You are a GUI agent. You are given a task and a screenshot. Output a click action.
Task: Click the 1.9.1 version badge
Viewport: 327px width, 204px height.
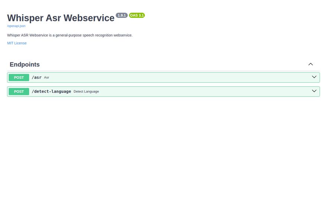[x=122, y=16]
